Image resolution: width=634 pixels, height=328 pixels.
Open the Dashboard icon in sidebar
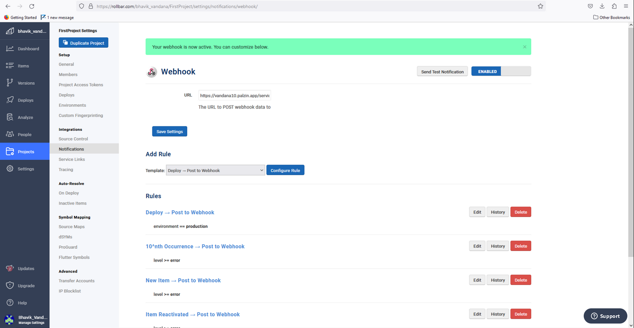[10, 49]
